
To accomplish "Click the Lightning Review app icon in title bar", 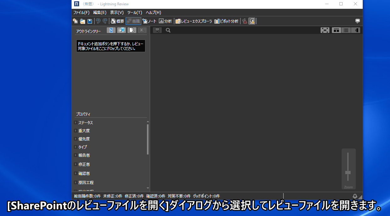I will (x=77, y=4).
